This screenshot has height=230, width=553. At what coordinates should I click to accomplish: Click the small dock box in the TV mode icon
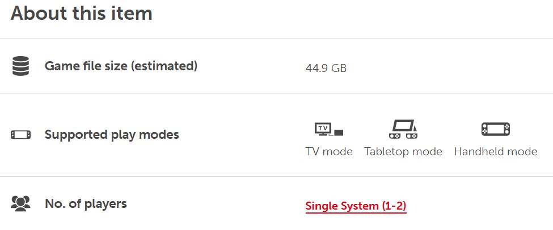(339, 133)
